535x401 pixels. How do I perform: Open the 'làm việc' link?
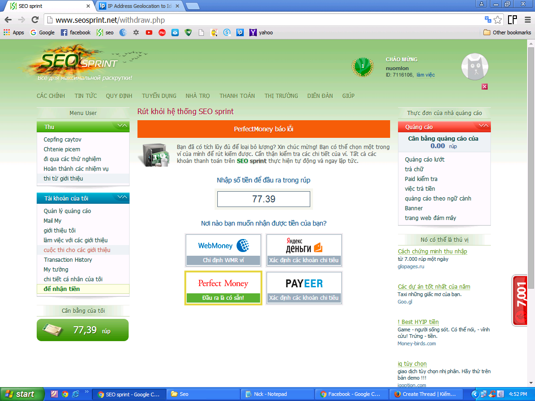pos(425,75)
